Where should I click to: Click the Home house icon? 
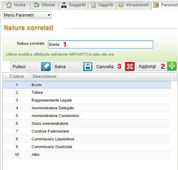click(9, 5)
